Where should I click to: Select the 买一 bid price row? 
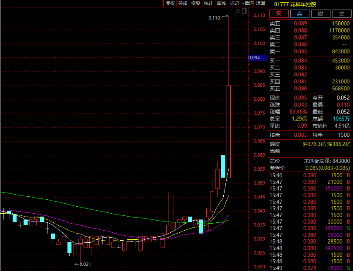tap(309, 61)
